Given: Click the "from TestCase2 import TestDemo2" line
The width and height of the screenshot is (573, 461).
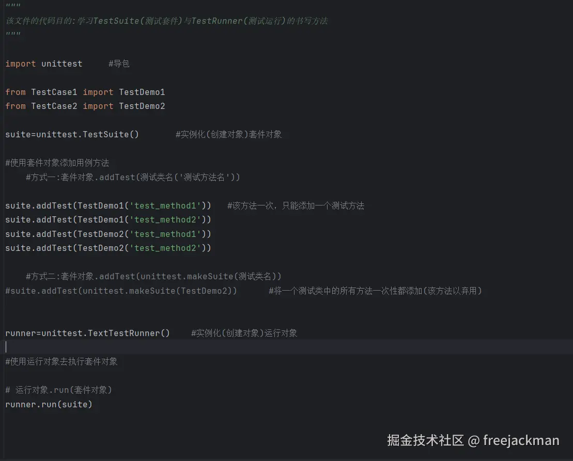Looking at the screenshot, I should click(x=85, y=106).
